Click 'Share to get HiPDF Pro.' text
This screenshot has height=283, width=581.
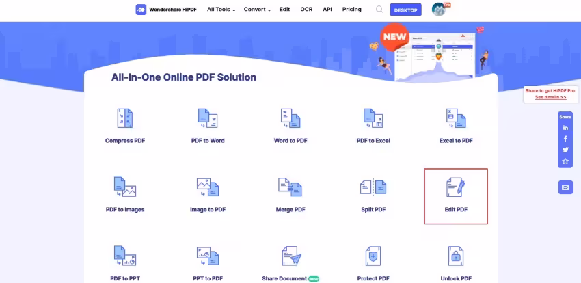coord(551,91)
